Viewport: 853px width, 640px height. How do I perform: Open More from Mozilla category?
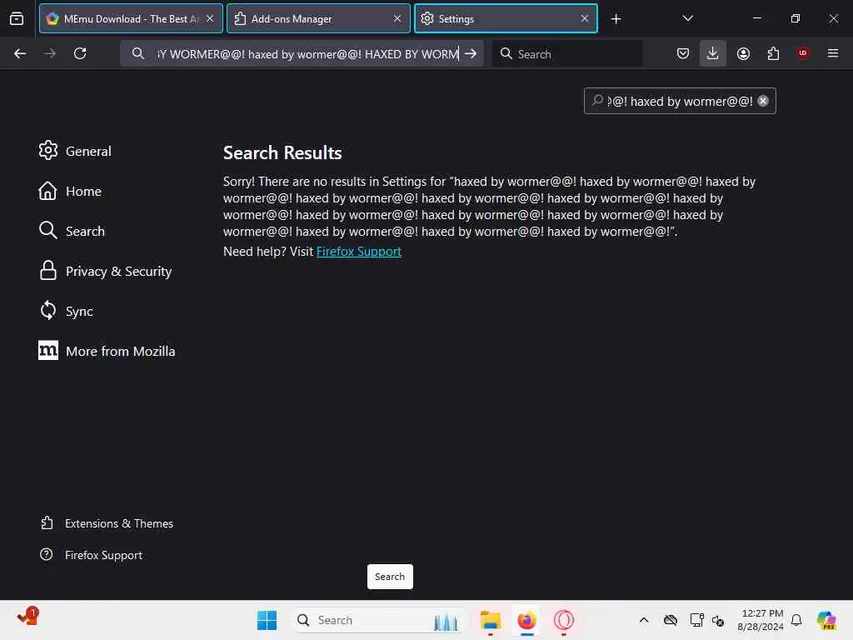[107, 351]
